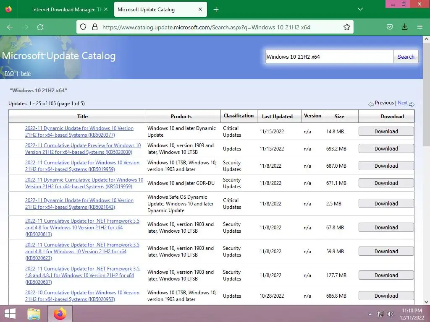Download the 693.2 MB update

point(386,149)
